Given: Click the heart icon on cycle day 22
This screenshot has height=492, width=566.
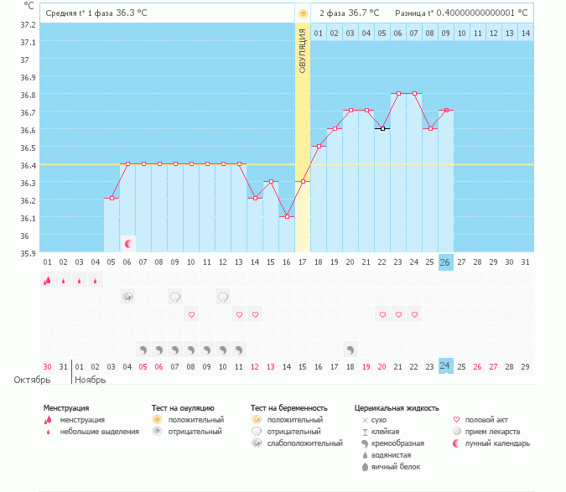Looking at the screenshot, I should coord(382,314).
